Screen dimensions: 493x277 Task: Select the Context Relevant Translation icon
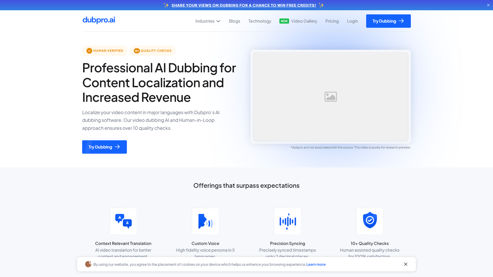[x=123, y=221]
